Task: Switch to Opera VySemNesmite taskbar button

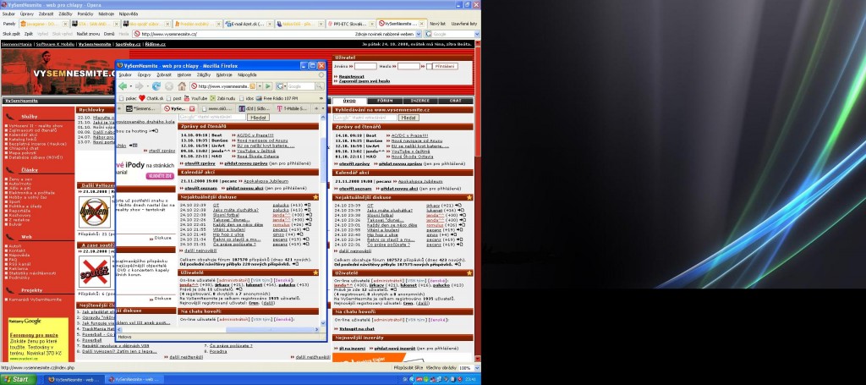Action: pyautogui.click(x=133, y=379)
